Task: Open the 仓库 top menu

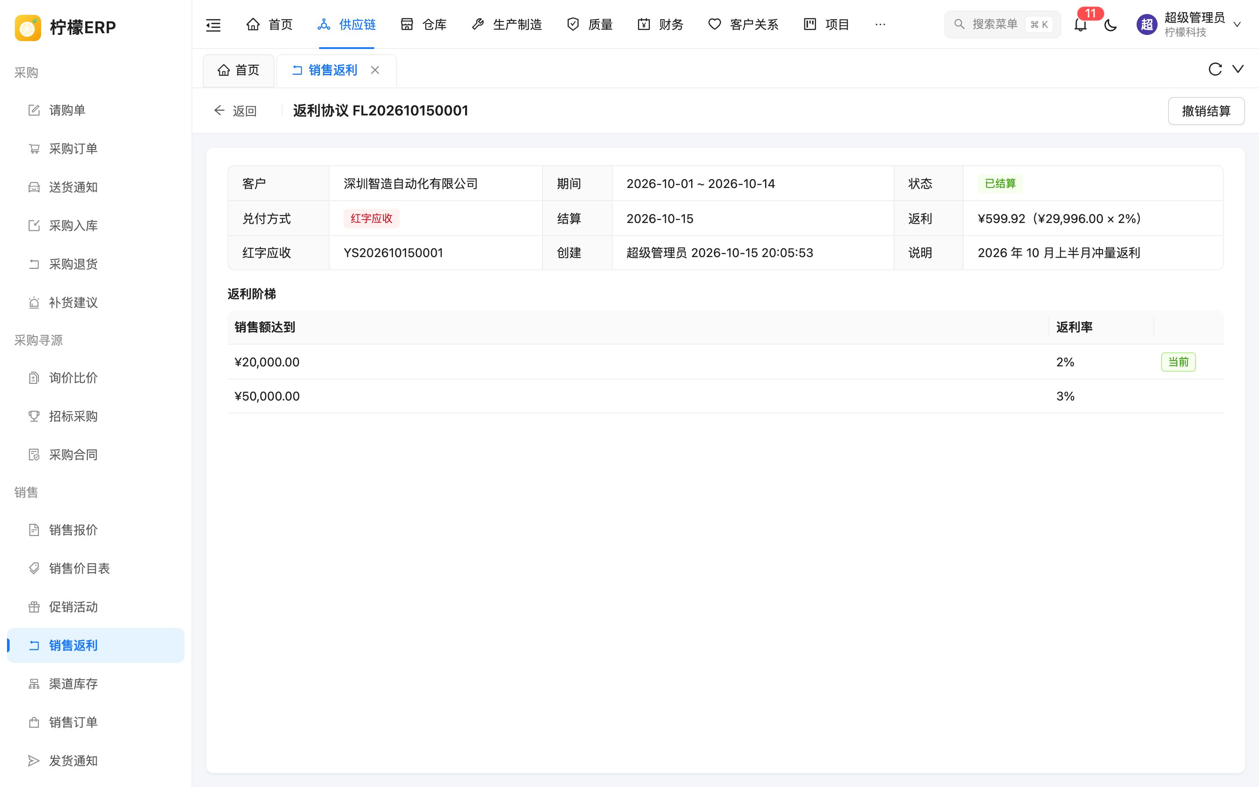Action: pos(424,24)
